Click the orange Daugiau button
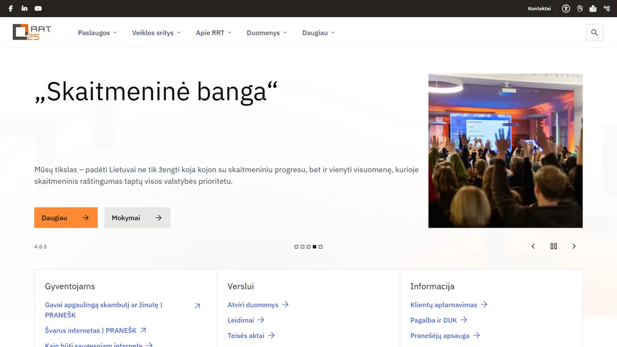 pos(66,217)
